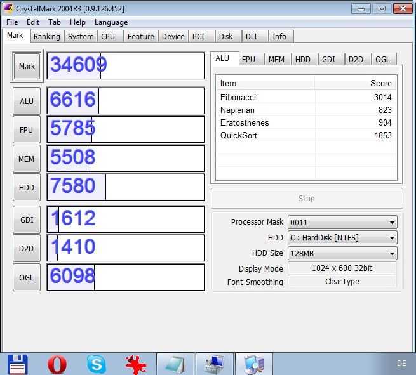
Task: Click the OGL score field 6098
Action: point(126,277)
